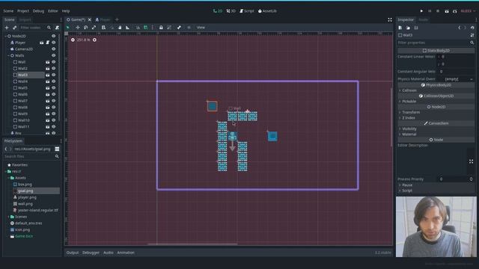Image resolution: width=479 pixels, height=269 pixels.
Task: Switch to 3D workspace
Action: pyautogui.click(x=231, y=11)
